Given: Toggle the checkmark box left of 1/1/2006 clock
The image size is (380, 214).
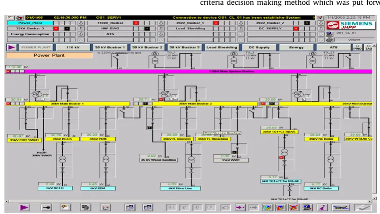Looking at the screenshot, I should (x=320, y=17).
